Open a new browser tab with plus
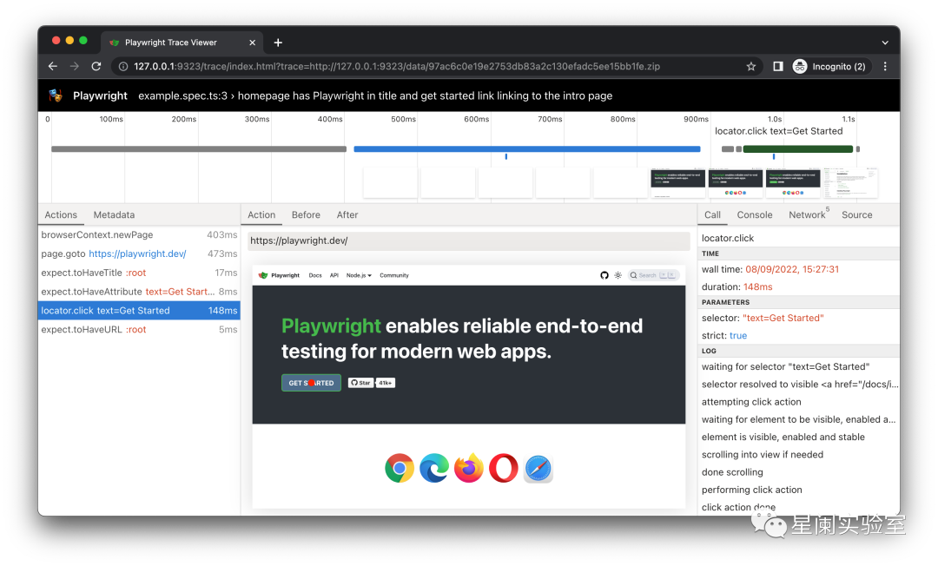 pyautogui.click(x=278, y=43)
